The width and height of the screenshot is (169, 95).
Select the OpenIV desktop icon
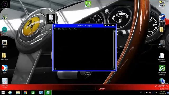(x=4, y=44)
